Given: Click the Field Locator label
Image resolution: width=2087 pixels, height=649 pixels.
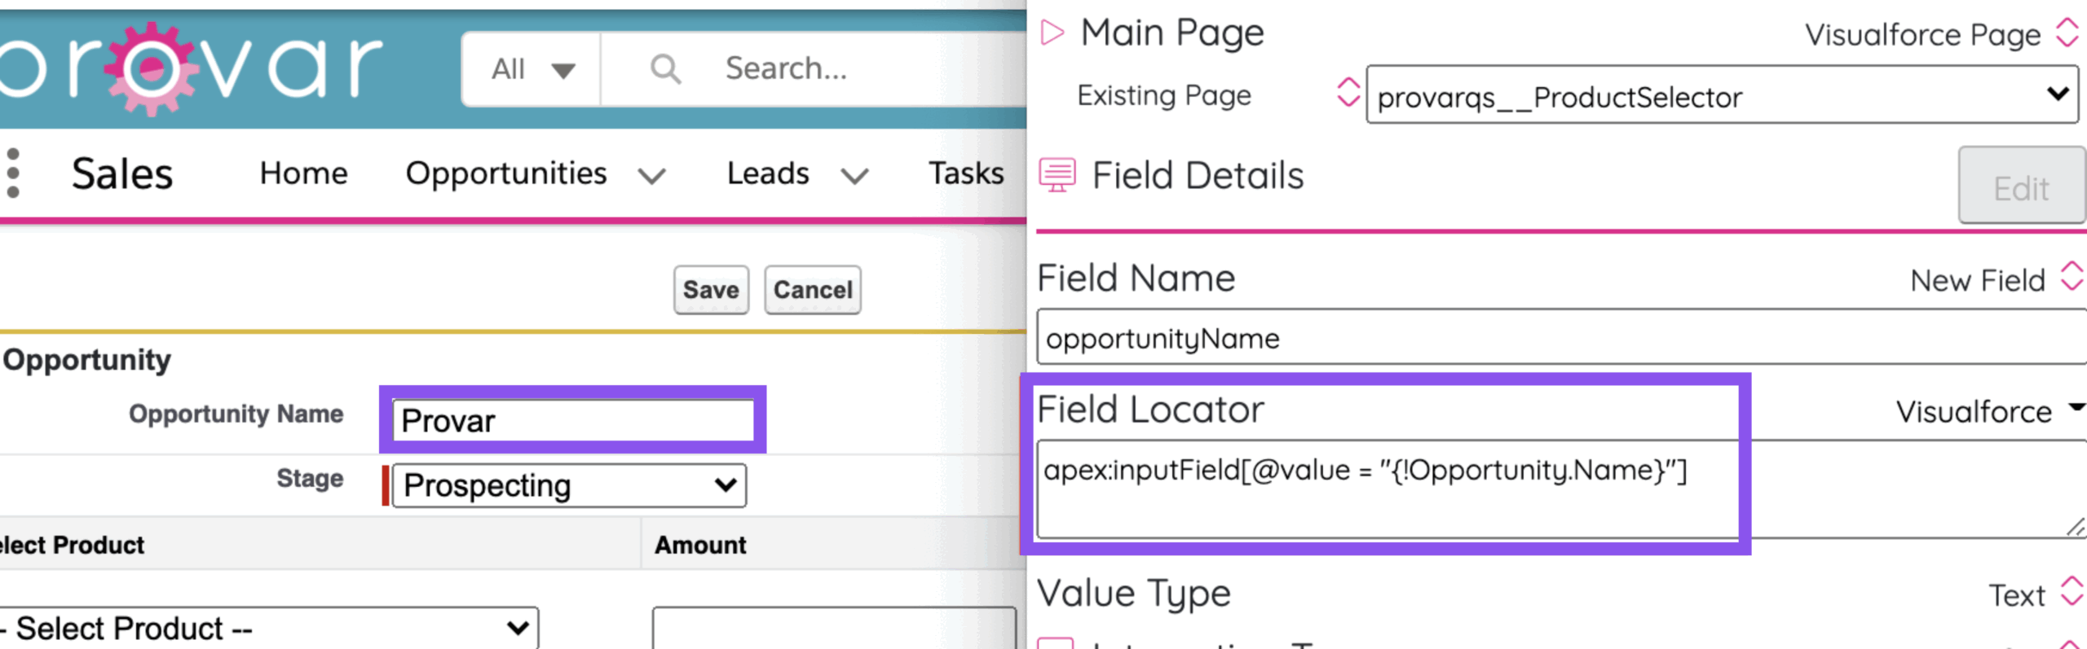Looking at the screenshot, I should tap(1150, 409).
